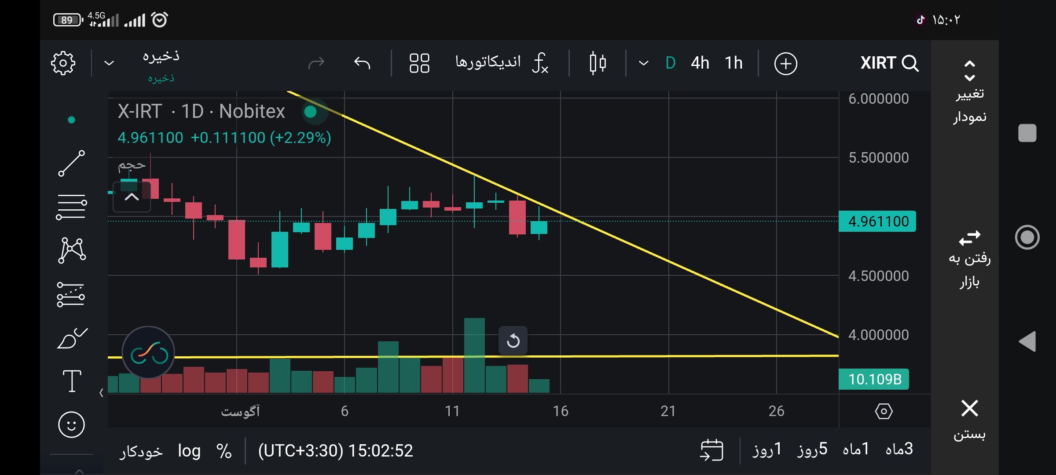Reset the chart view with the round arrow
This screenshot has width=1056, height=475.
513,340
